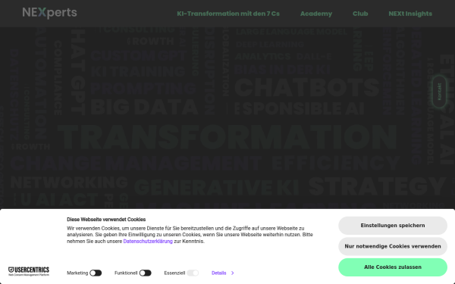The width and height of the screenshot is (455, 284).
Task: Choose Nur notwendige Cookies verwenden
Action: coord(393,246)
